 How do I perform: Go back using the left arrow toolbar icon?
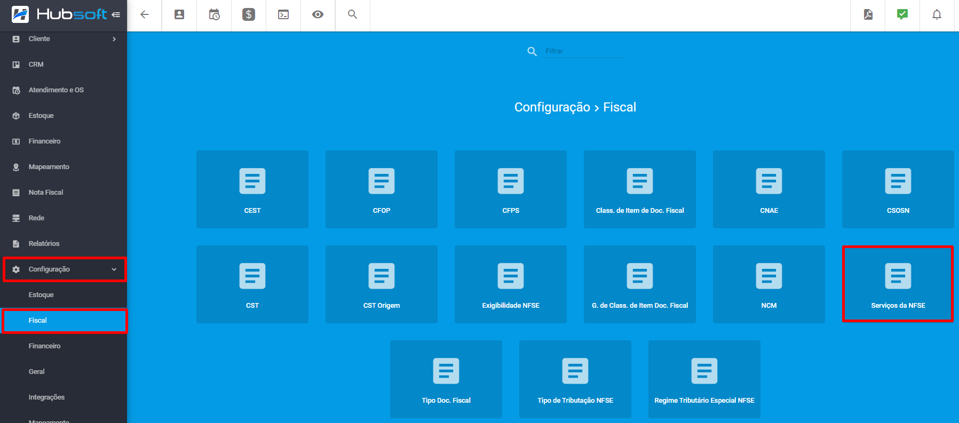(x=144, y=14)
